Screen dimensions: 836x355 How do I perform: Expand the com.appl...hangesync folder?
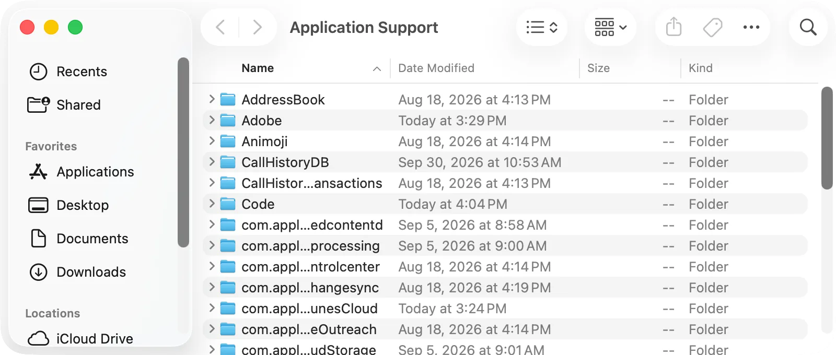[x=212, y=287]
